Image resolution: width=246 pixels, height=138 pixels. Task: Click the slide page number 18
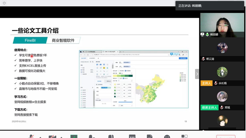pyautogui.click(x=186, y=121)
